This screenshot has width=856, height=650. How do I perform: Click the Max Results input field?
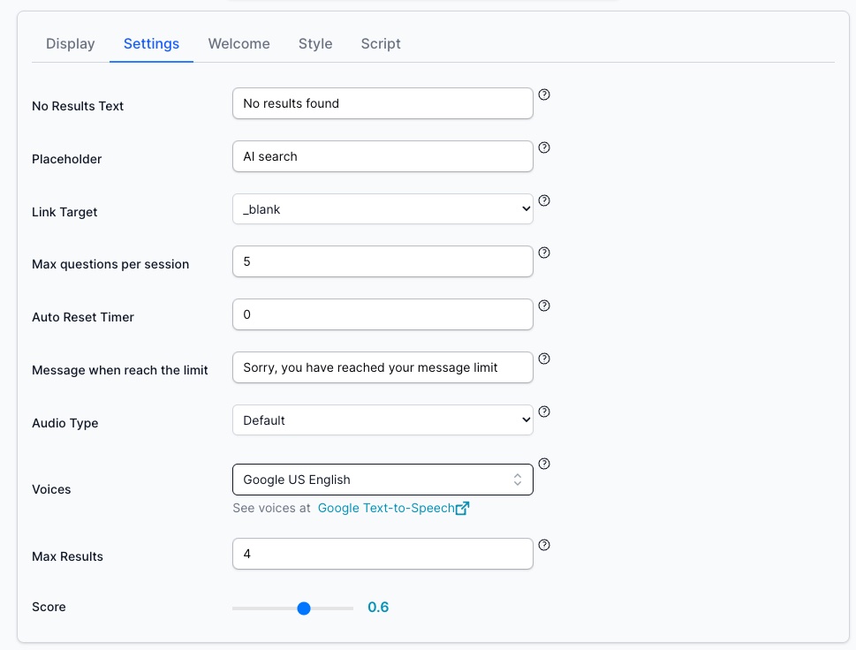tap(383, 554)
